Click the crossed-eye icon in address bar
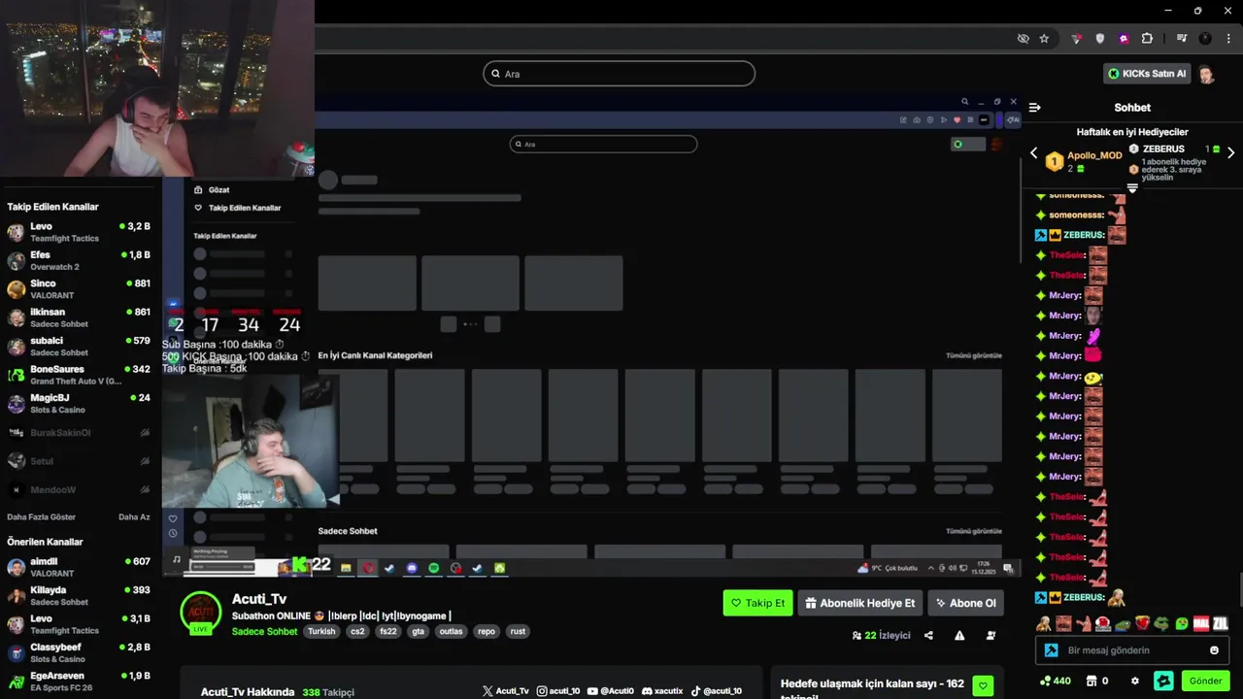This screenshot has width=1243, height=699. click(1023, 39)
